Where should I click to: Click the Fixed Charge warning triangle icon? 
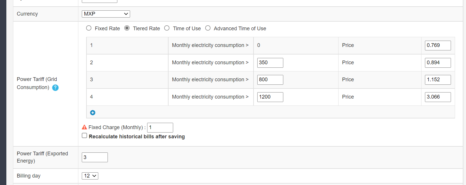point(84,127)
